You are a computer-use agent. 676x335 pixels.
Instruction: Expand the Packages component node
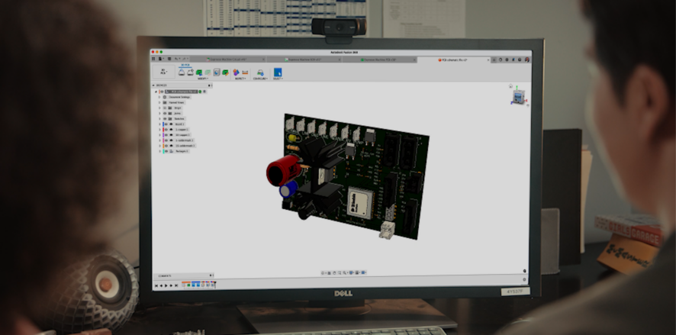159,151
